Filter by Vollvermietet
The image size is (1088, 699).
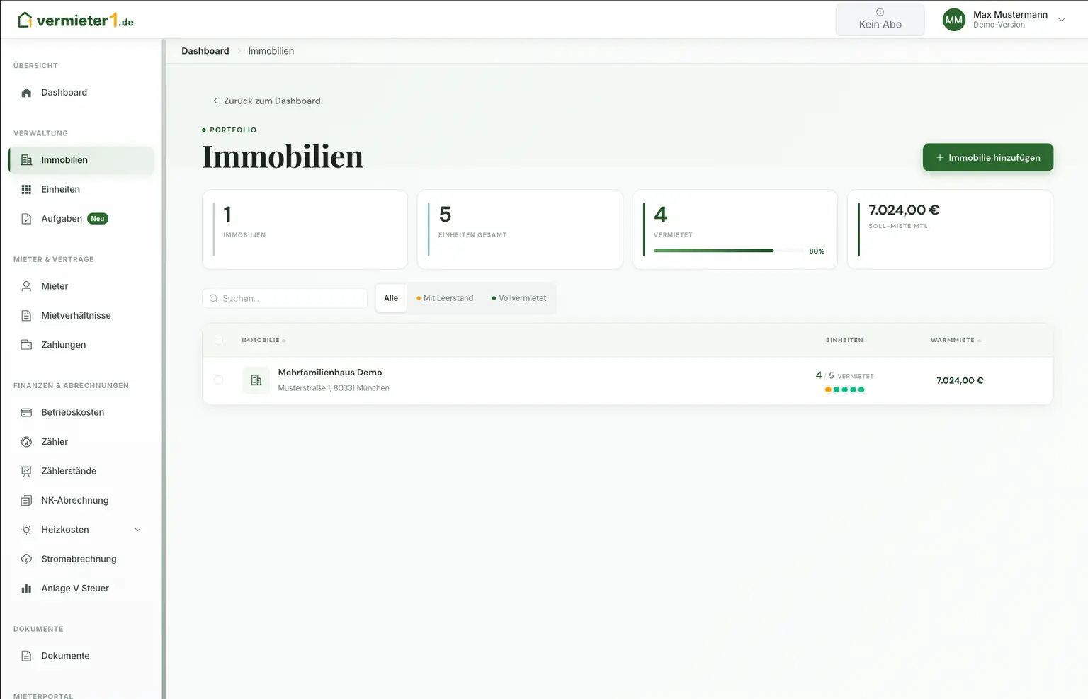point(519,298)
